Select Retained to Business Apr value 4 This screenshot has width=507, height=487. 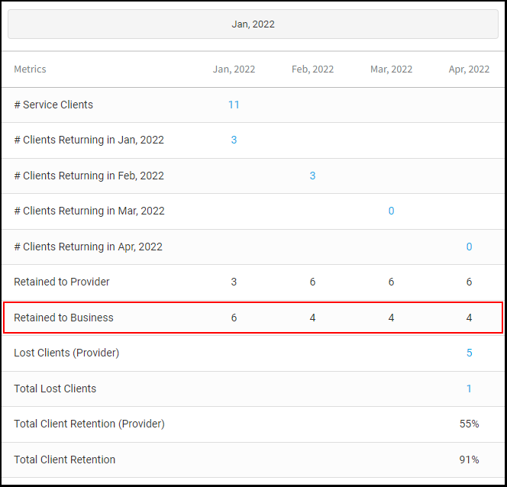coord(469,318)
